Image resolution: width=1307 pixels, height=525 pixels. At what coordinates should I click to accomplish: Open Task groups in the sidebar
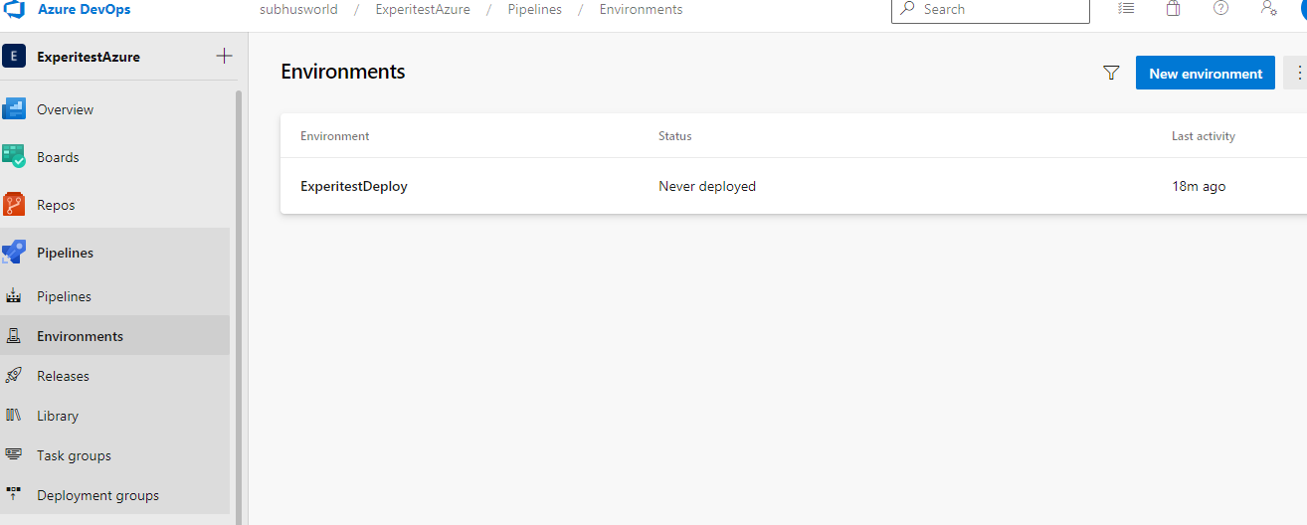pos(114,455)
